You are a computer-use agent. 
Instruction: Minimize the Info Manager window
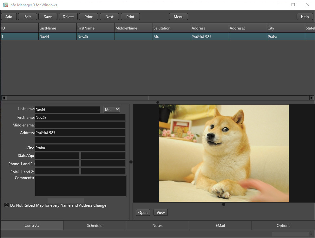pyautogui.click(x=279, y=5)
